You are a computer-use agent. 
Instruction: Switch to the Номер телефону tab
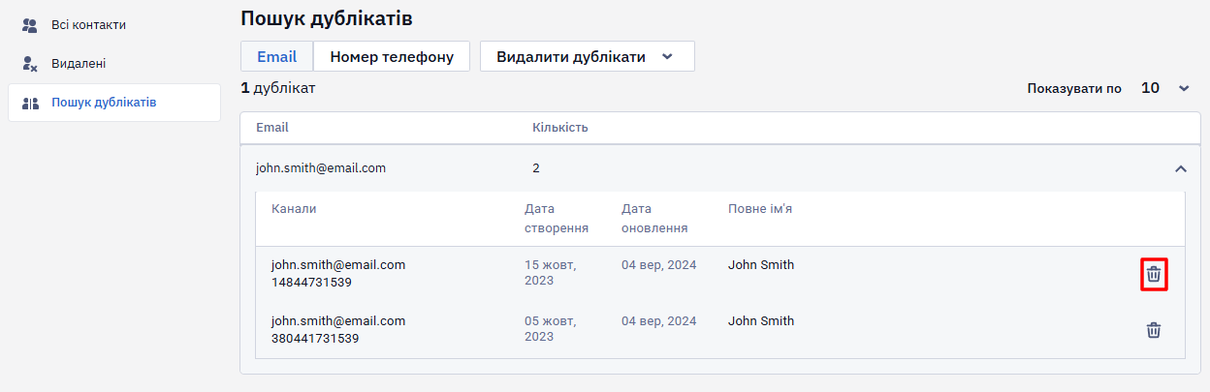(392, 56)
